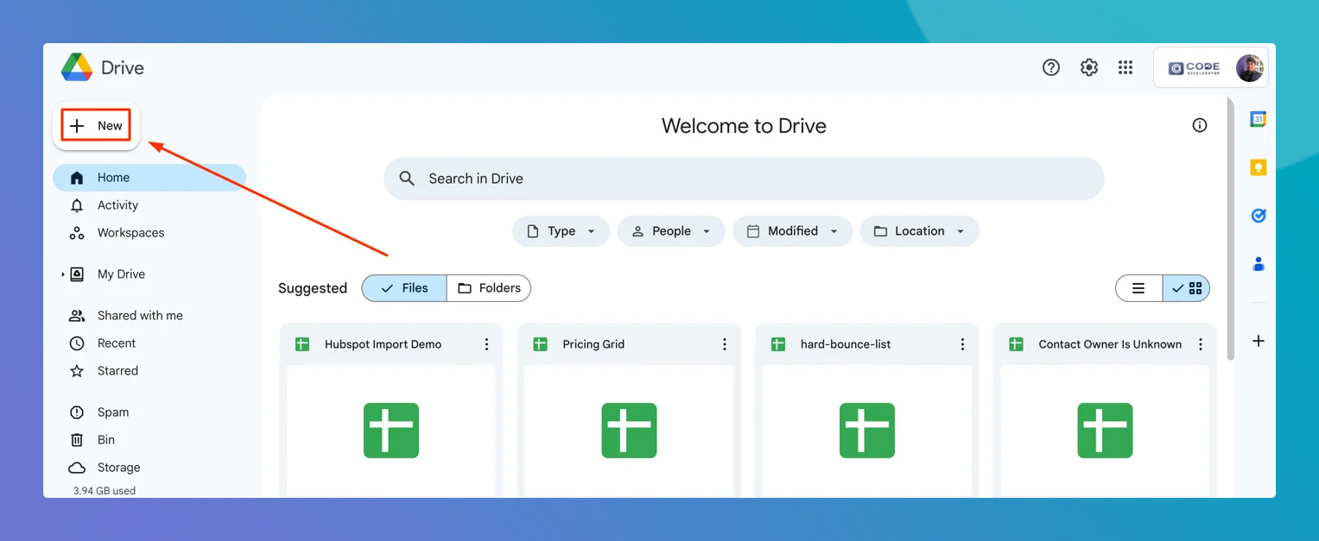Switch to list view layout
Viewport: 1319px width, 541px height.
(x=1138, y=288)
